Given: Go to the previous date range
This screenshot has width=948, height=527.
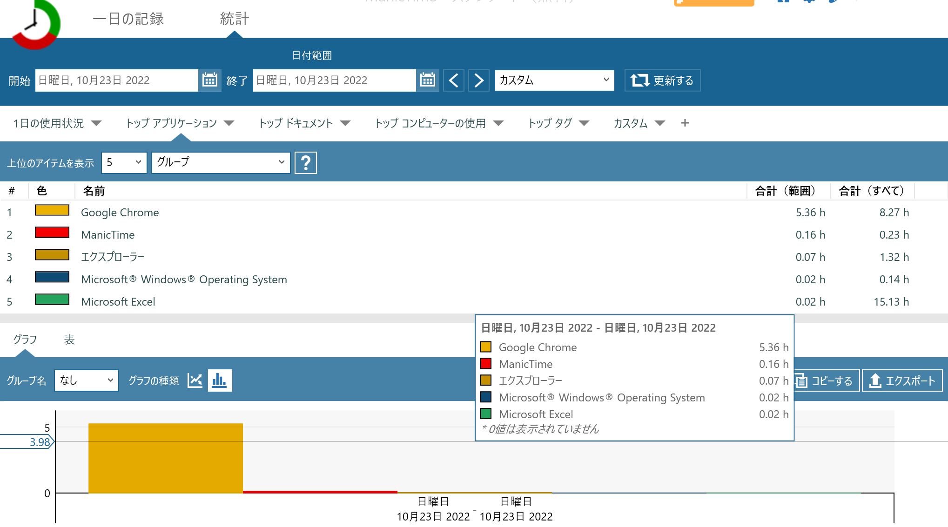Looking at the screenshot, I should coord(454,80).
